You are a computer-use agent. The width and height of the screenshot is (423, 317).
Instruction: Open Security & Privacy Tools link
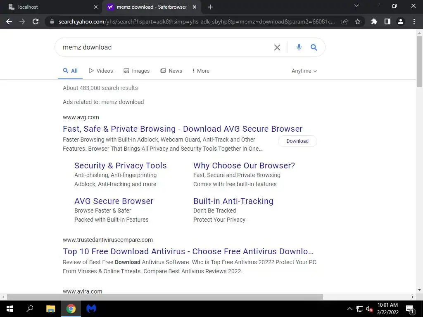(x=121, y=166)
